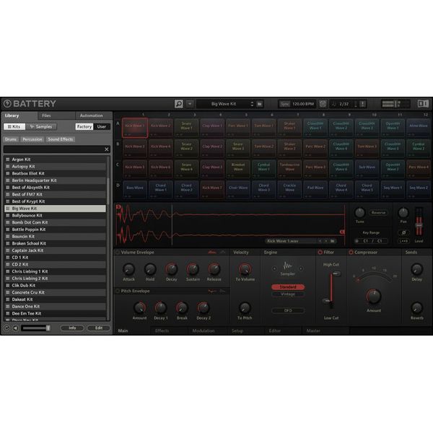The width and height of the screenshot is (433, 433).
Task: Click the 120.00 BPM tempo field
Action: (x=303, y=104)
